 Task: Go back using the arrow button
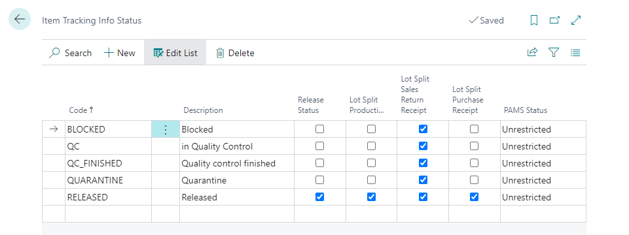pyautogui.click(x=19, y=19)
